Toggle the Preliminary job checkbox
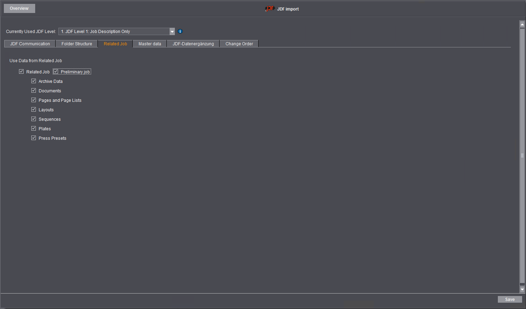Viewport: 526px width, 309px height. point(56,71)
